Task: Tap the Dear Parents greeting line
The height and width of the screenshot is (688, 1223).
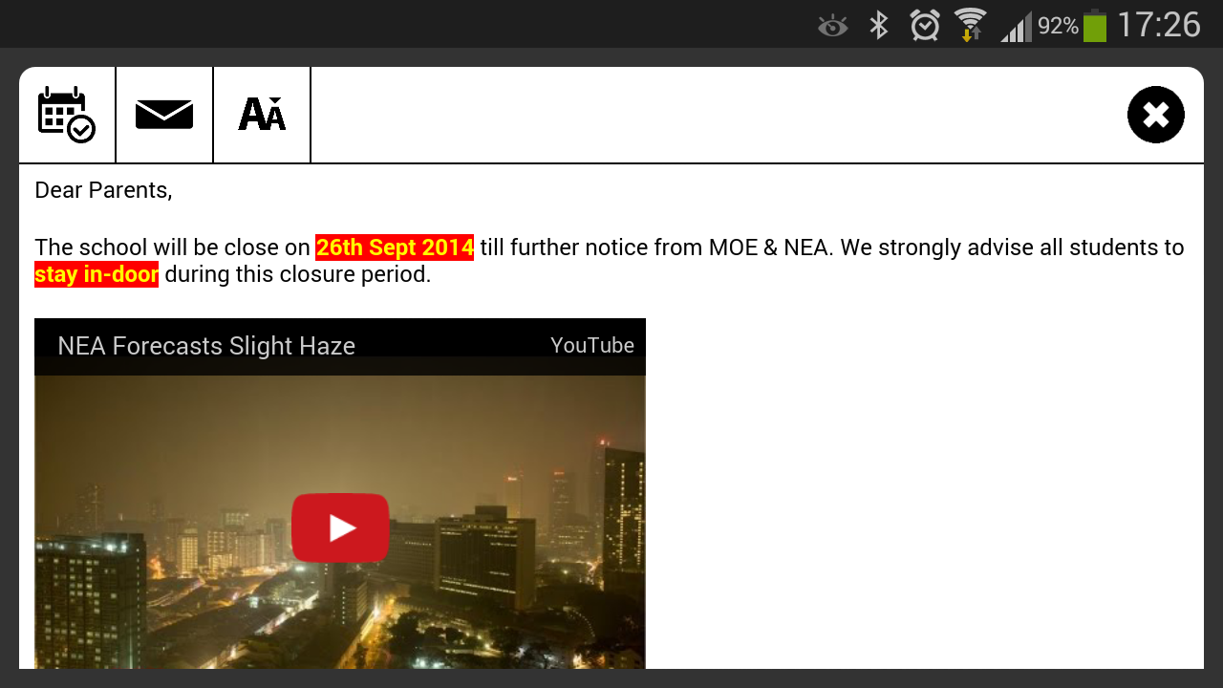Action: [x=103, y=190]
